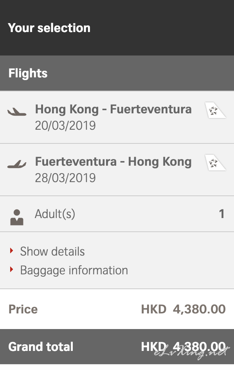This screenshot has width=234, height=365.
Task: Click the adult passenger icon
Action: point(17,217)
